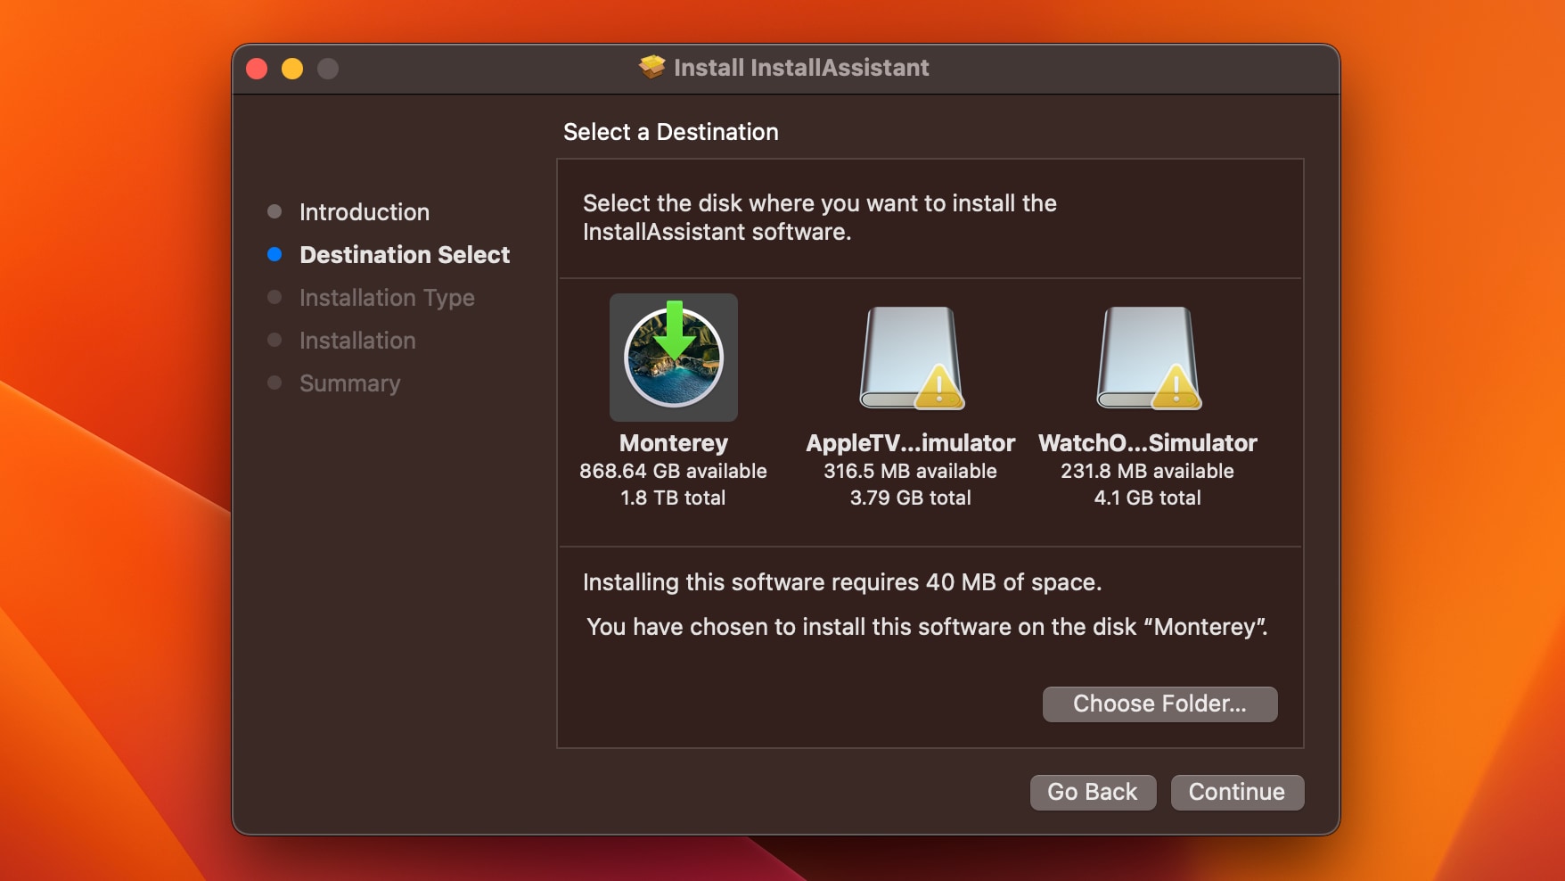Click the chosen disk Monterey message
The height and width of the screenshot is (881, 1565).
tap(927, 627)
